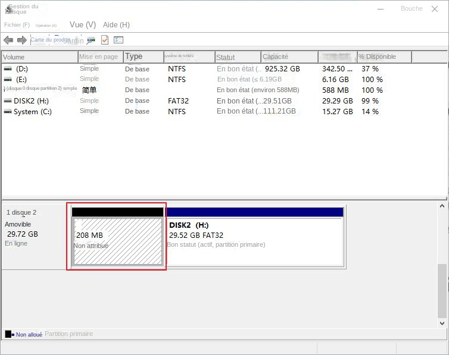Image resolution: width=449 pixels, height=355 pixels.
Task: Click the 15.27 GB free space cell
Action: [337, 111]
